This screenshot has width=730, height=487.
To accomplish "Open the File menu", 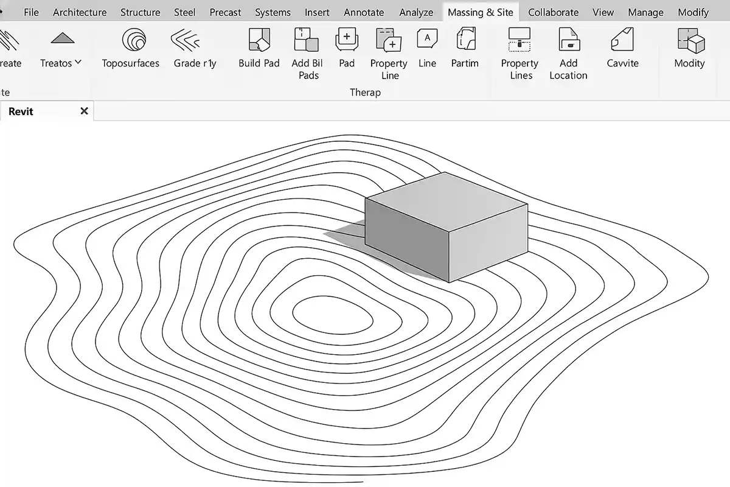I will (x=31, y=12).
